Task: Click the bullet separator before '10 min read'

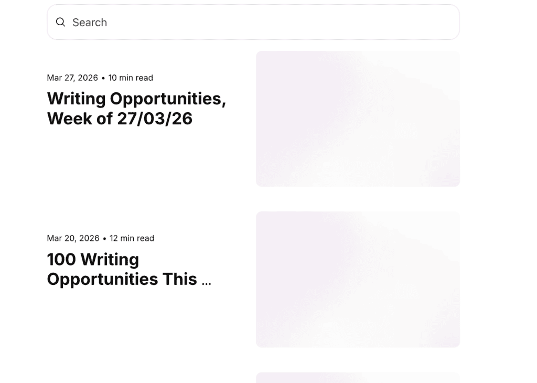Action: [x=103, y=78]
